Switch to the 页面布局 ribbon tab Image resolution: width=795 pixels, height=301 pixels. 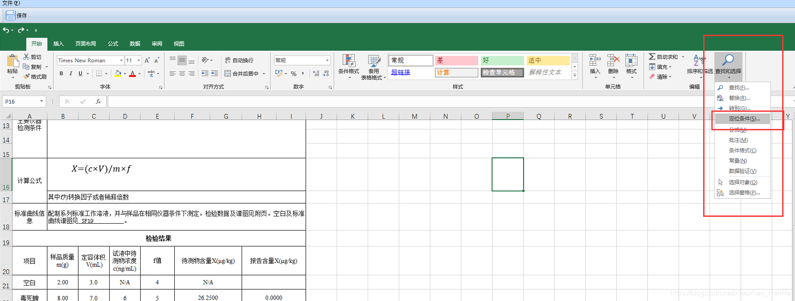pyautogui.click(x=86, y=44)
